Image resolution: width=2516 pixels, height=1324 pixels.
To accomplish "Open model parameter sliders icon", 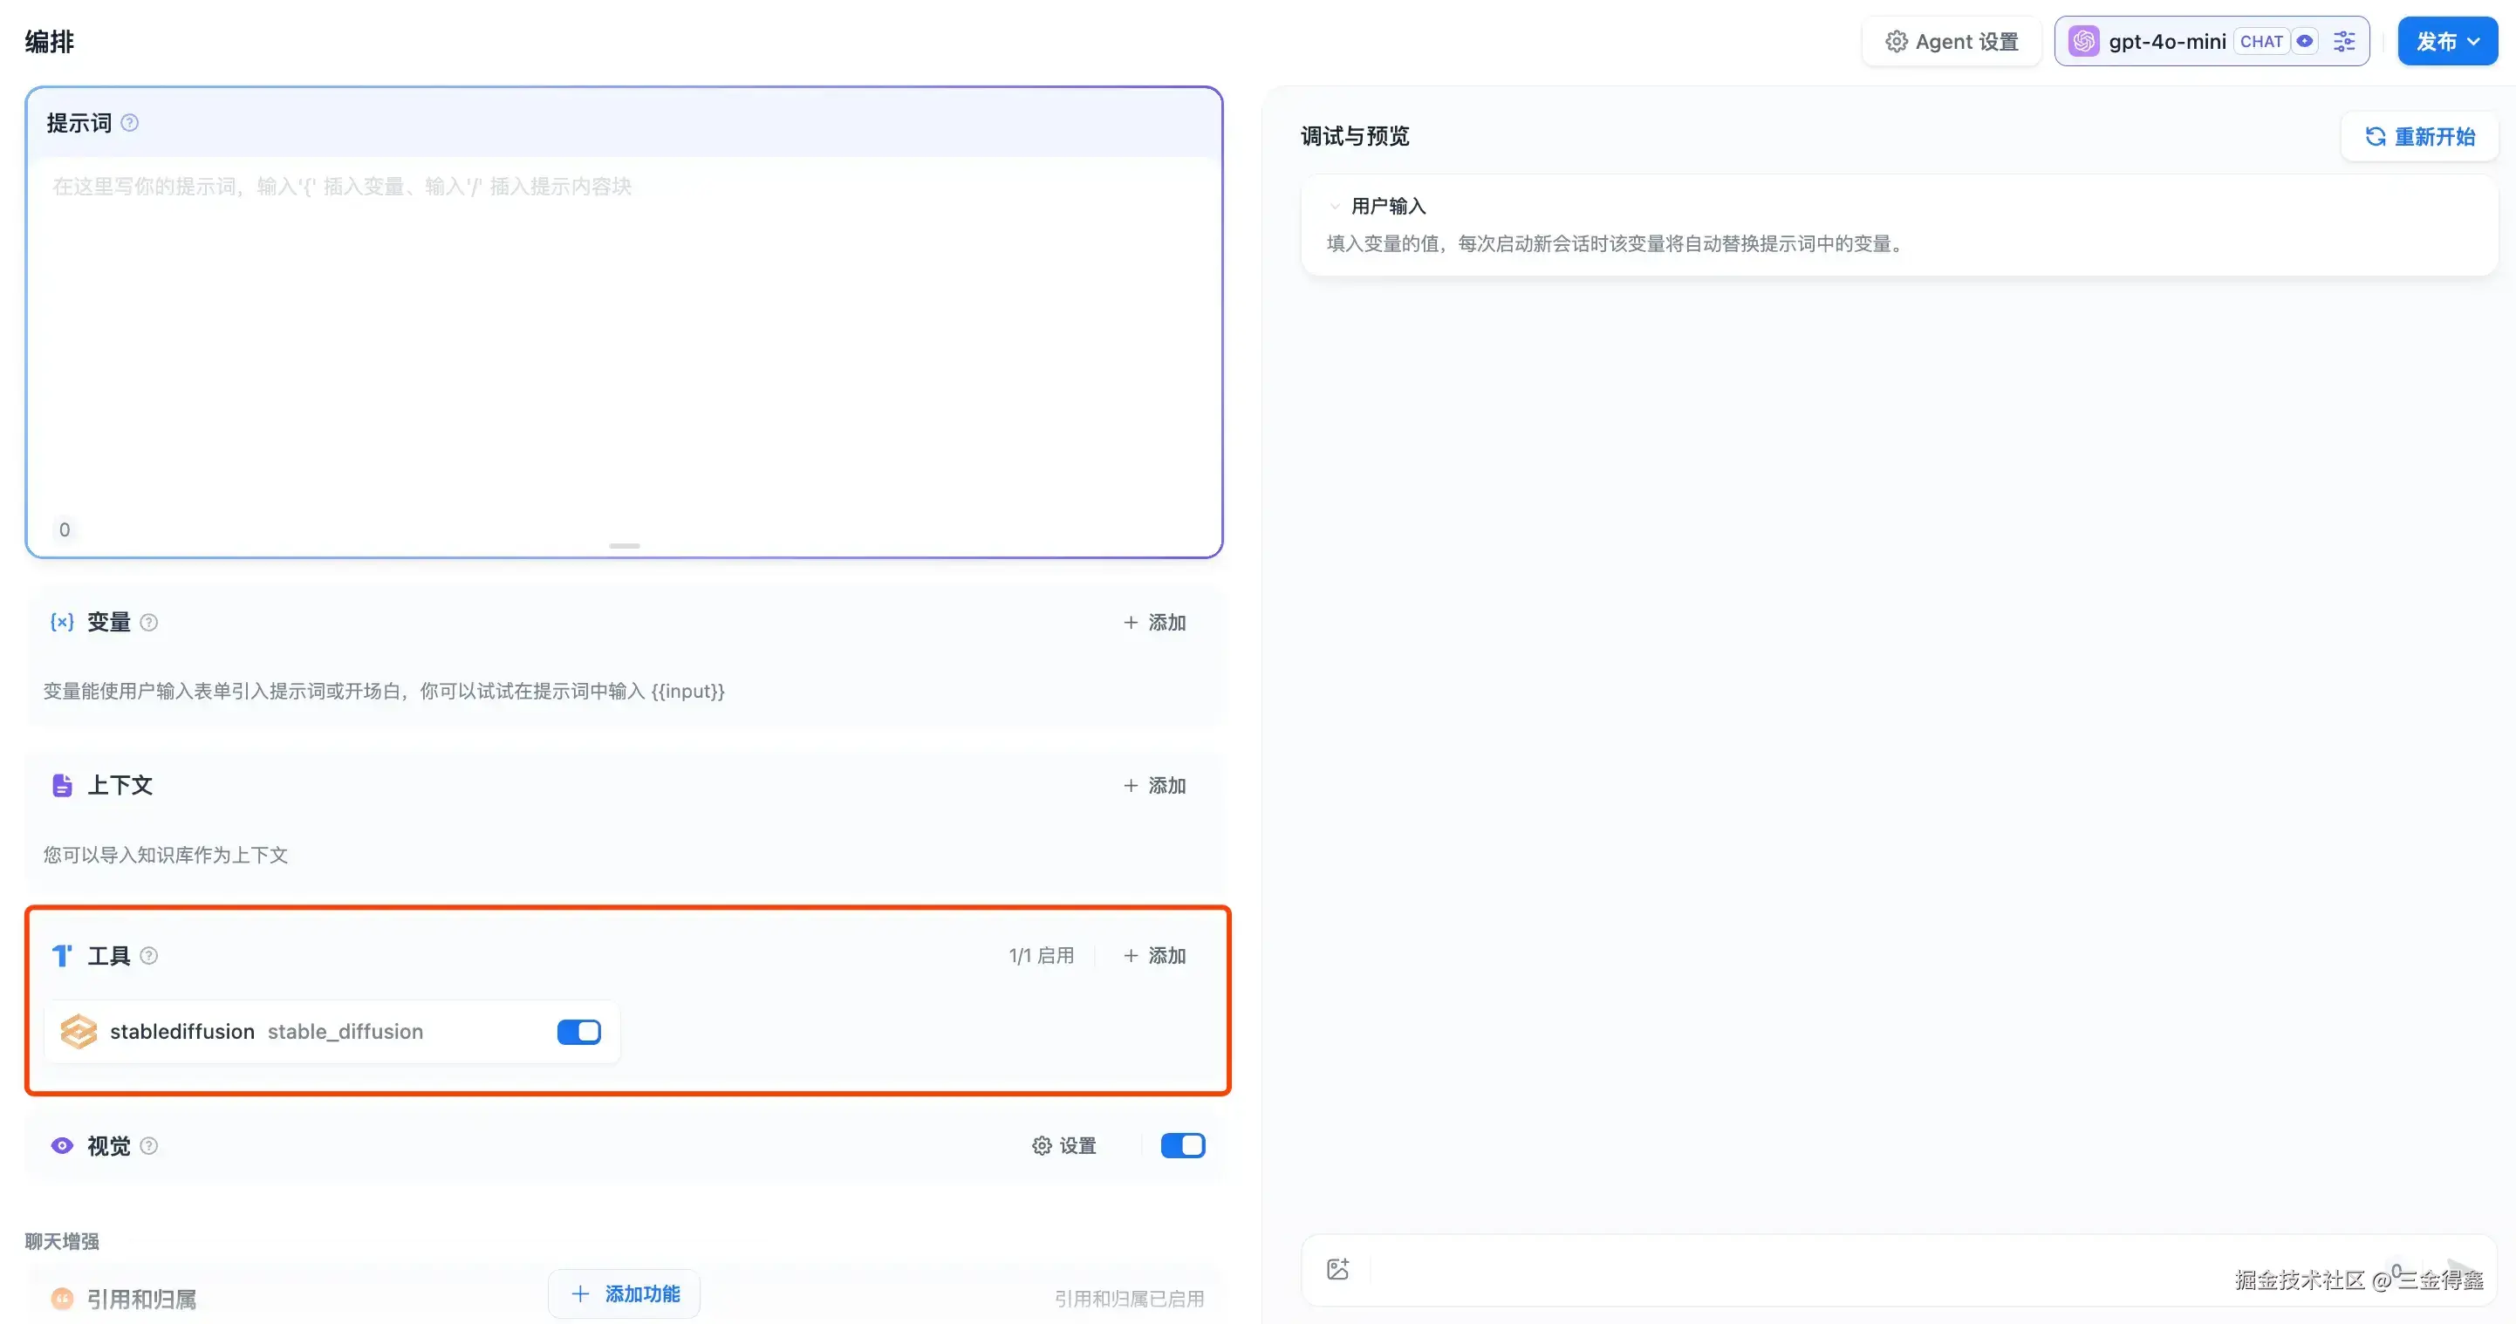I will 2344,42.
